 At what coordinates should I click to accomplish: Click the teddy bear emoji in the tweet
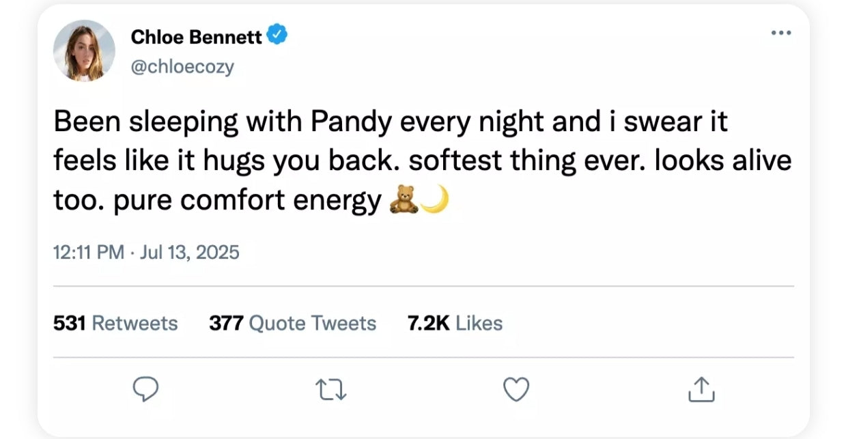tap(404, 199)
